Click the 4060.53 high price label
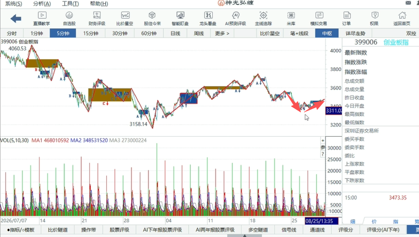419x237 pixels. point(18,49)
